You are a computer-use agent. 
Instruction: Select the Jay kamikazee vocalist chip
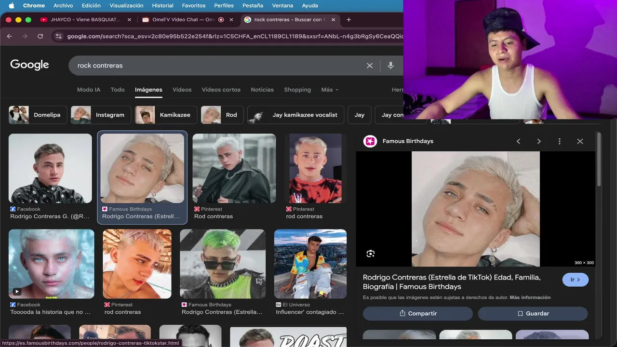click(x=295, y=115)
